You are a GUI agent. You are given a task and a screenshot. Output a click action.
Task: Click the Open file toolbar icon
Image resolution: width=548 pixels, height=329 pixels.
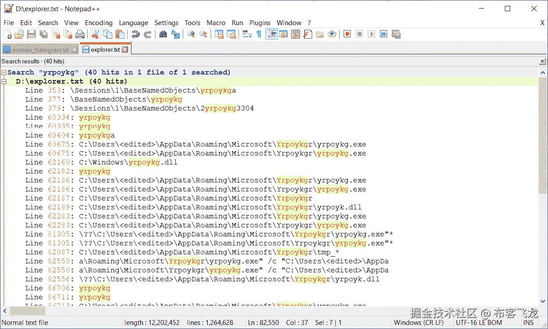[19, 34]
